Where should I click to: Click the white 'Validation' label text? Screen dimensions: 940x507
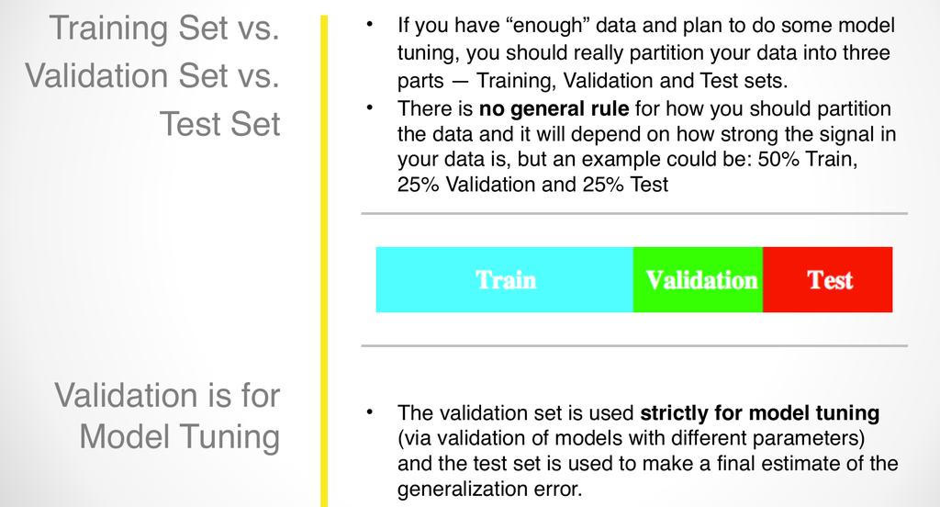701,280
